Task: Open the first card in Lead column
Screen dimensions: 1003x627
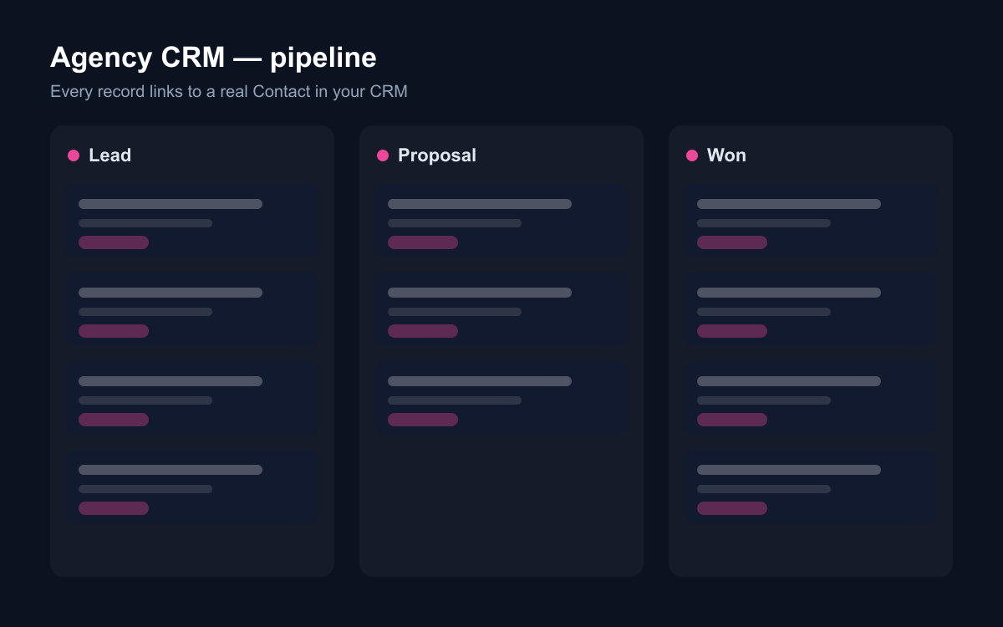Action: click(192, 222)
